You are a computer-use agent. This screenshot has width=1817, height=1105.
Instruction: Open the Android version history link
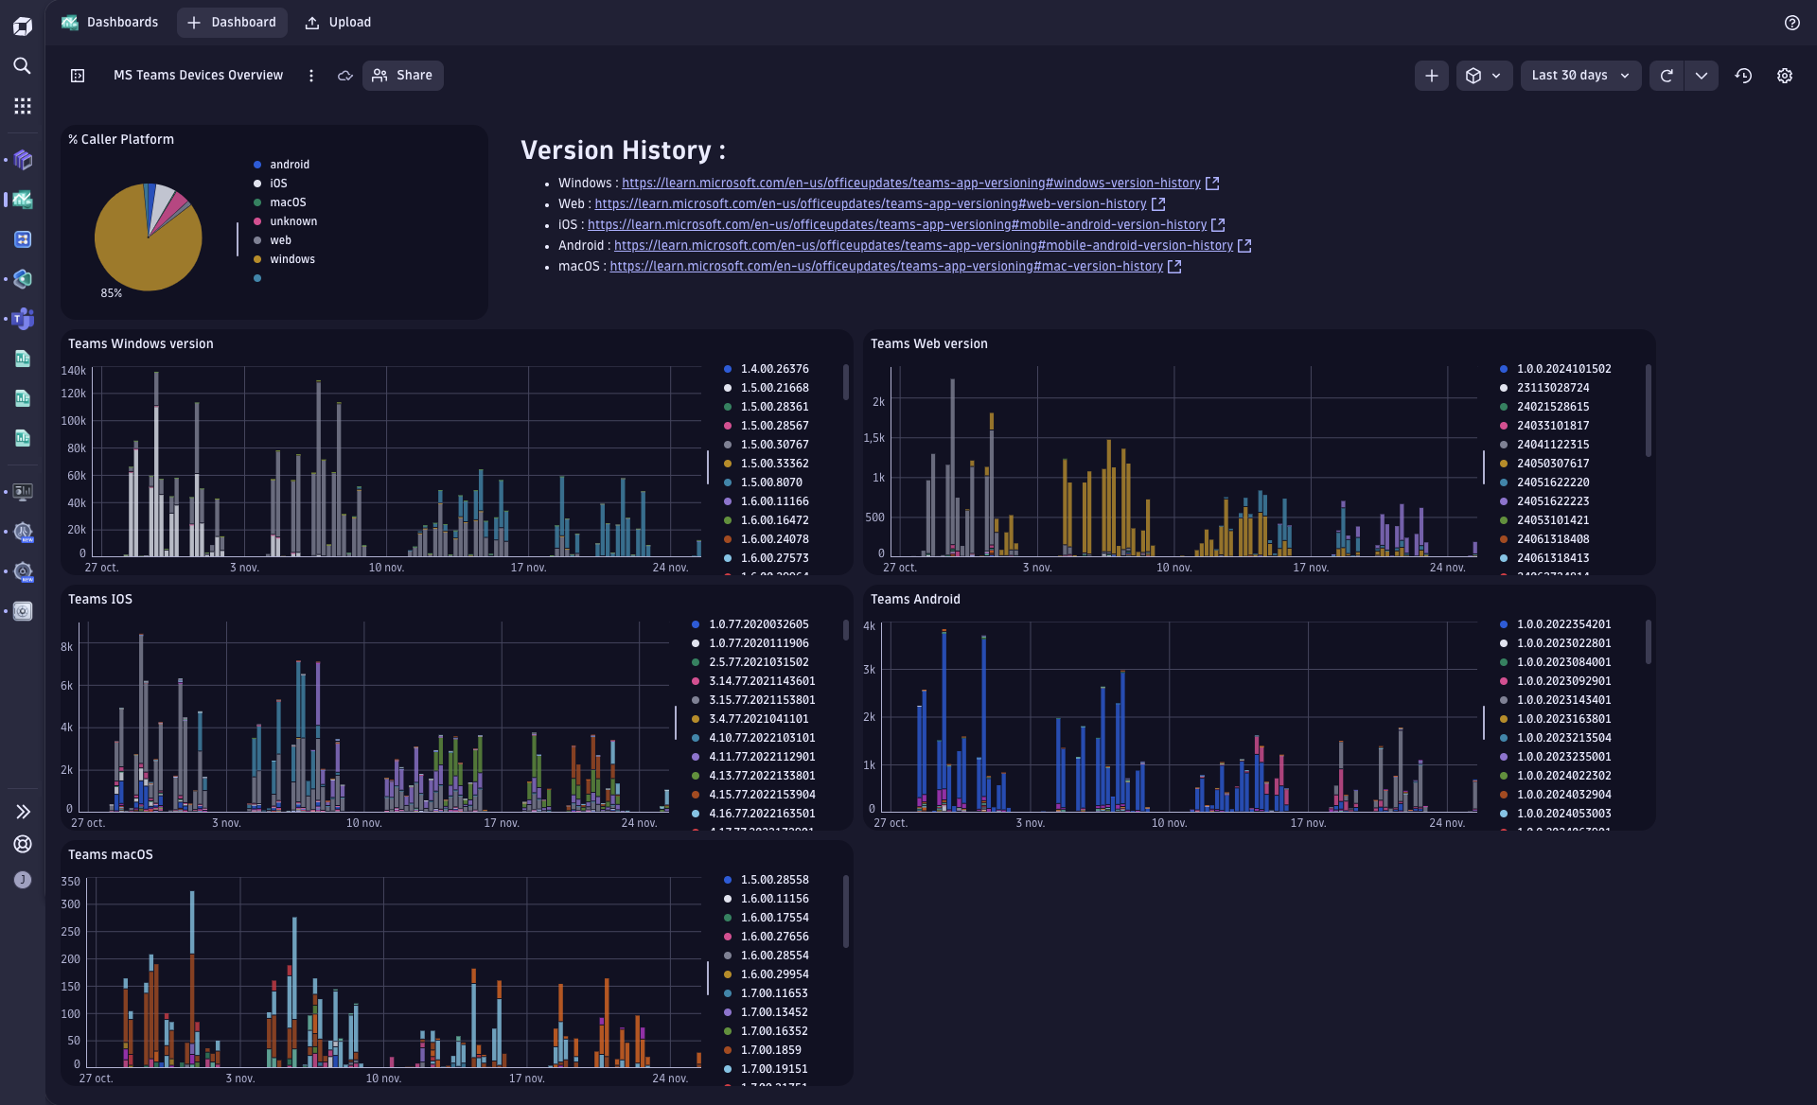924,246
